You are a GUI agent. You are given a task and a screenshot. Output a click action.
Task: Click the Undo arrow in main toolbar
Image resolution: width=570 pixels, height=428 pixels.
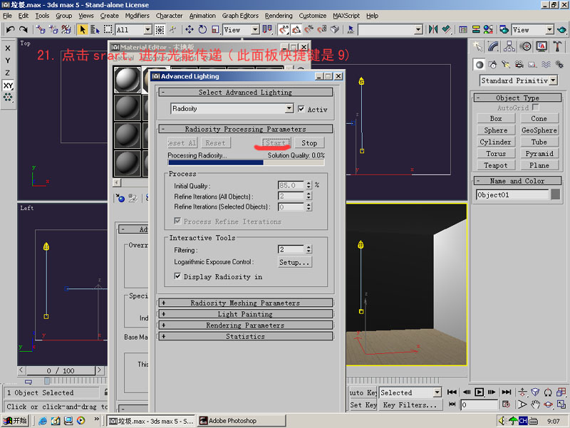[x=10, y=29]
